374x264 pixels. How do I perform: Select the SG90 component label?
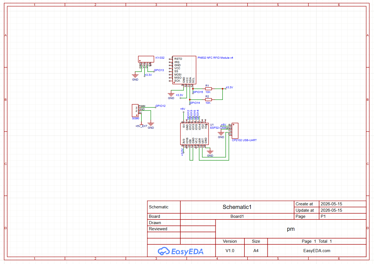tap(136, 118)
